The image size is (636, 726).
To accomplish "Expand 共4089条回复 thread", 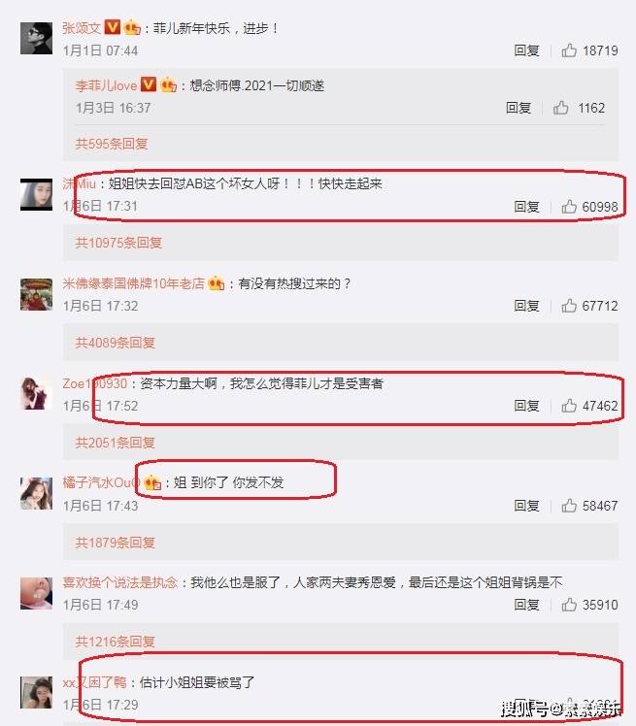I will (115, 343).
